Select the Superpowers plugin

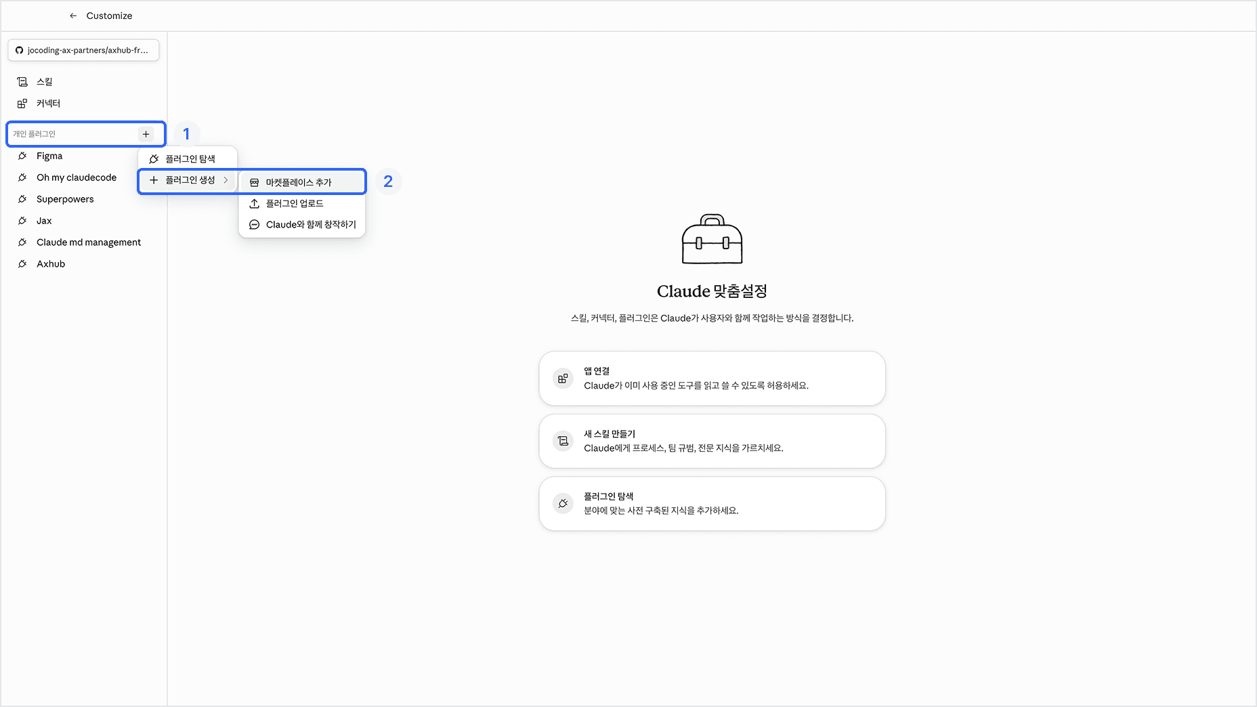point(83,199)
